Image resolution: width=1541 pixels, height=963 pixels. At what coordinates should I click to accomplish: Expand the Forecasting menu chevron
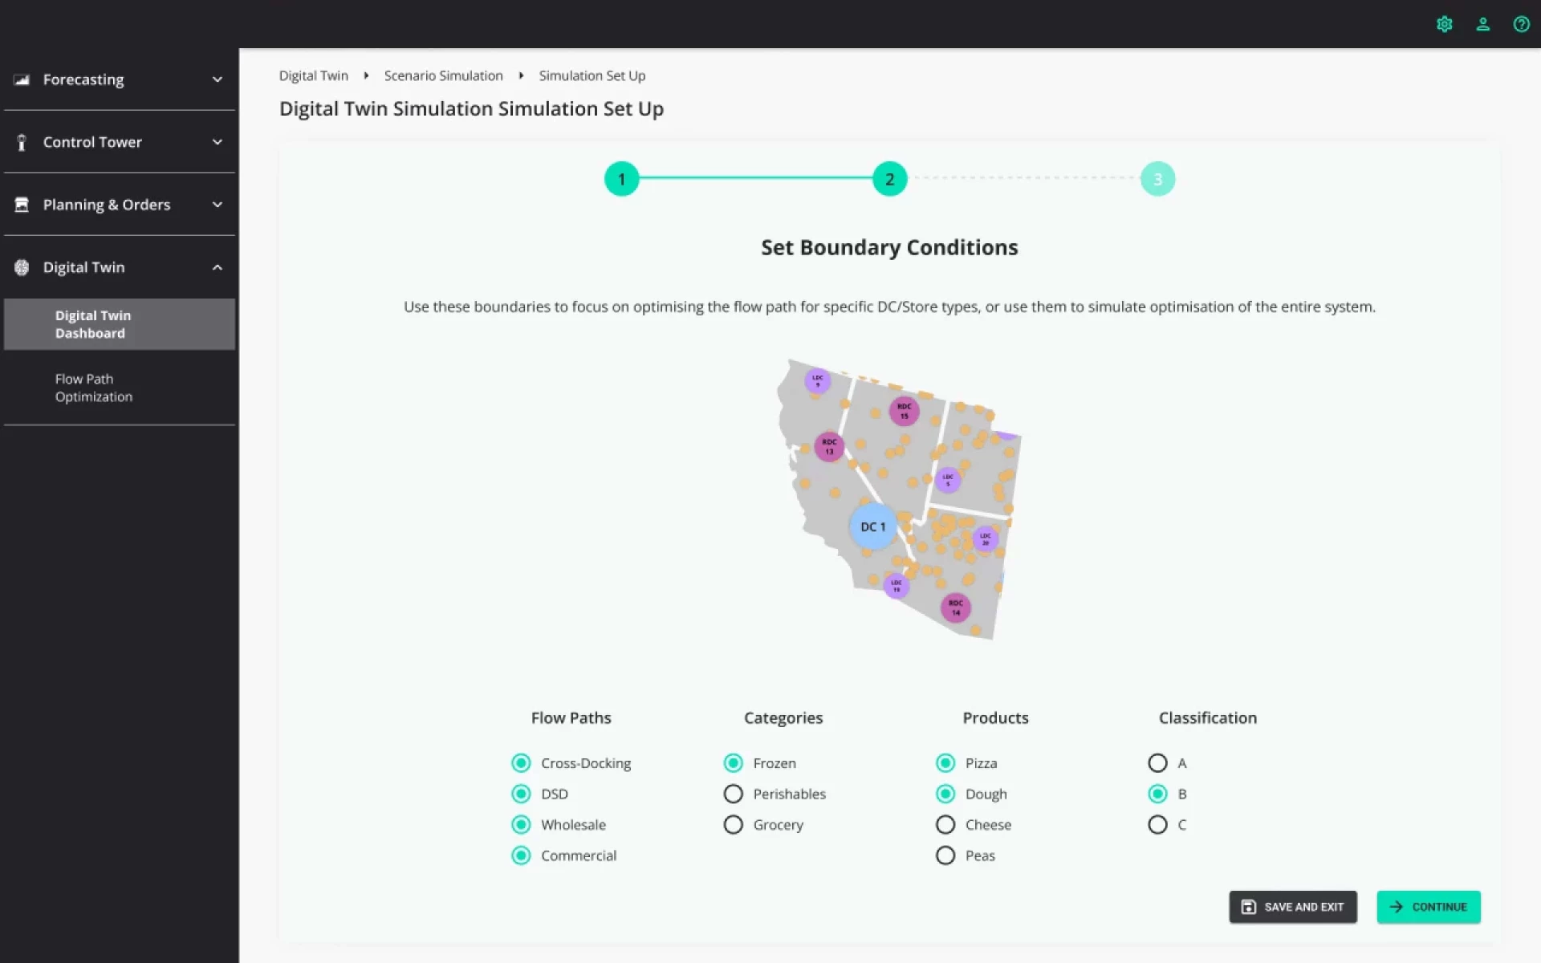click(217, 79)
